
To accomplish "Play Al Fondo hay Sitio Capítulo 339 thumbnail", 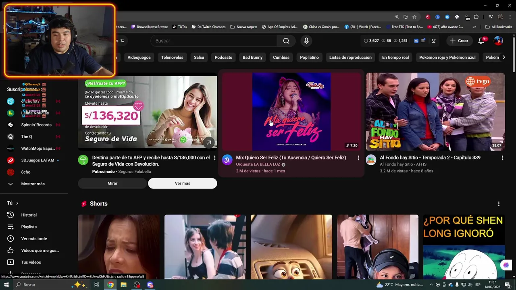I will 435,112.
